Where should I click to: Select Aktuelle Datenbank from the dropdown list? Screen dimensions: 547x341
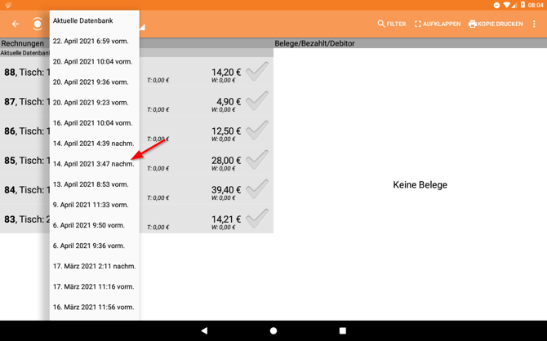(x=83, y=20)
